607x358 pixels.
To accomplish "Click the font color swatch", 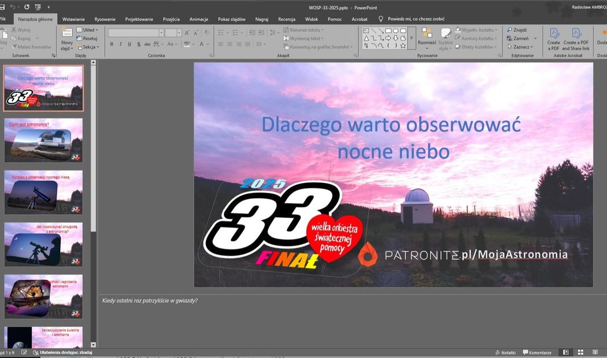I will [202, 44].
